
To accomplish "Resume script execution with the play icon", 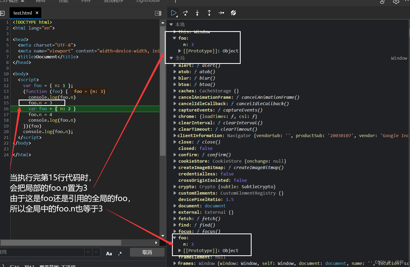I will click(x=174, y=13).
